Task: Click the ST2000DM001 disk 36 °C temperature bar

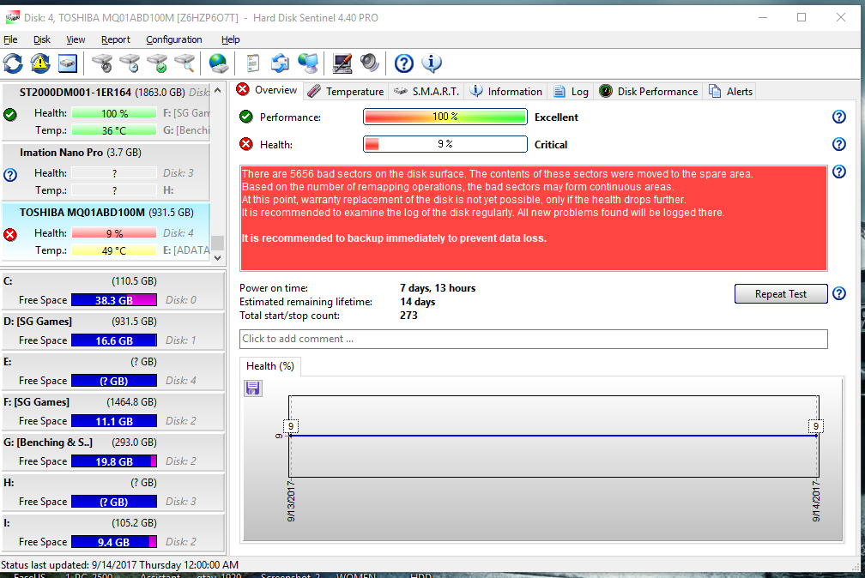Action: pos(114,130)
